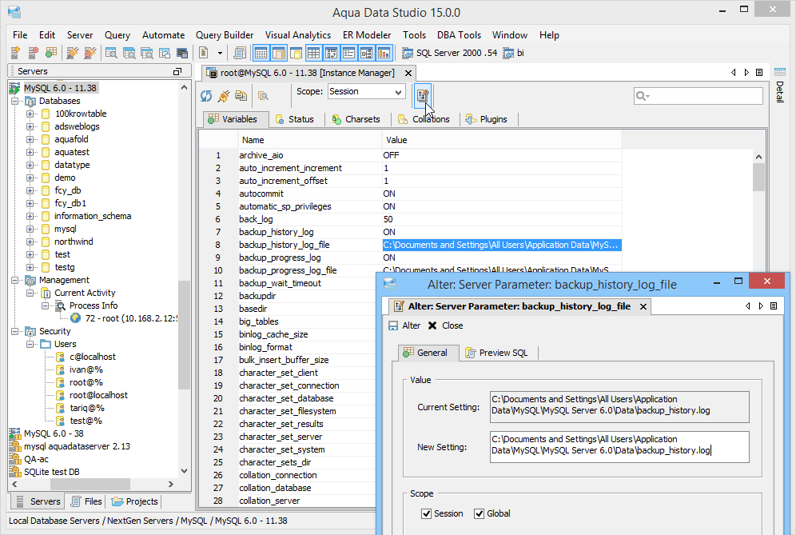Click the dark terminal window toolbar icon

pyautogui.click(x=182, y=53)
